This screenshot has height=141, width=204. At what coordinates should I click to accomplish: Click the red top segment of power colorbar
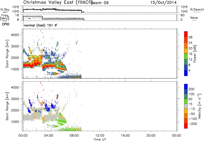(x=186, y=34)
